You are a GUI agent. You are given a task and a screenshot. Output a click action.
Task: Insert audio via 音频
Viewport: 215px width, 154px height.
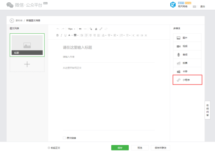tap(187, 55)
